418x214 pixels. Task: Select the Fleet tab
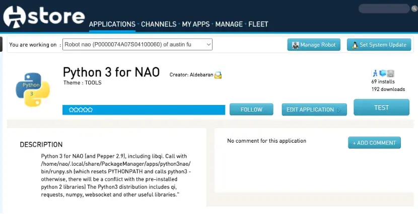tap(258, 24)
